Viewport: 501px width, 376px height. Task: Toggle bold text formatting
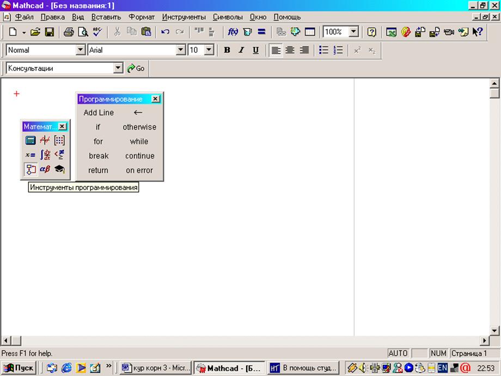pos(227,50)
